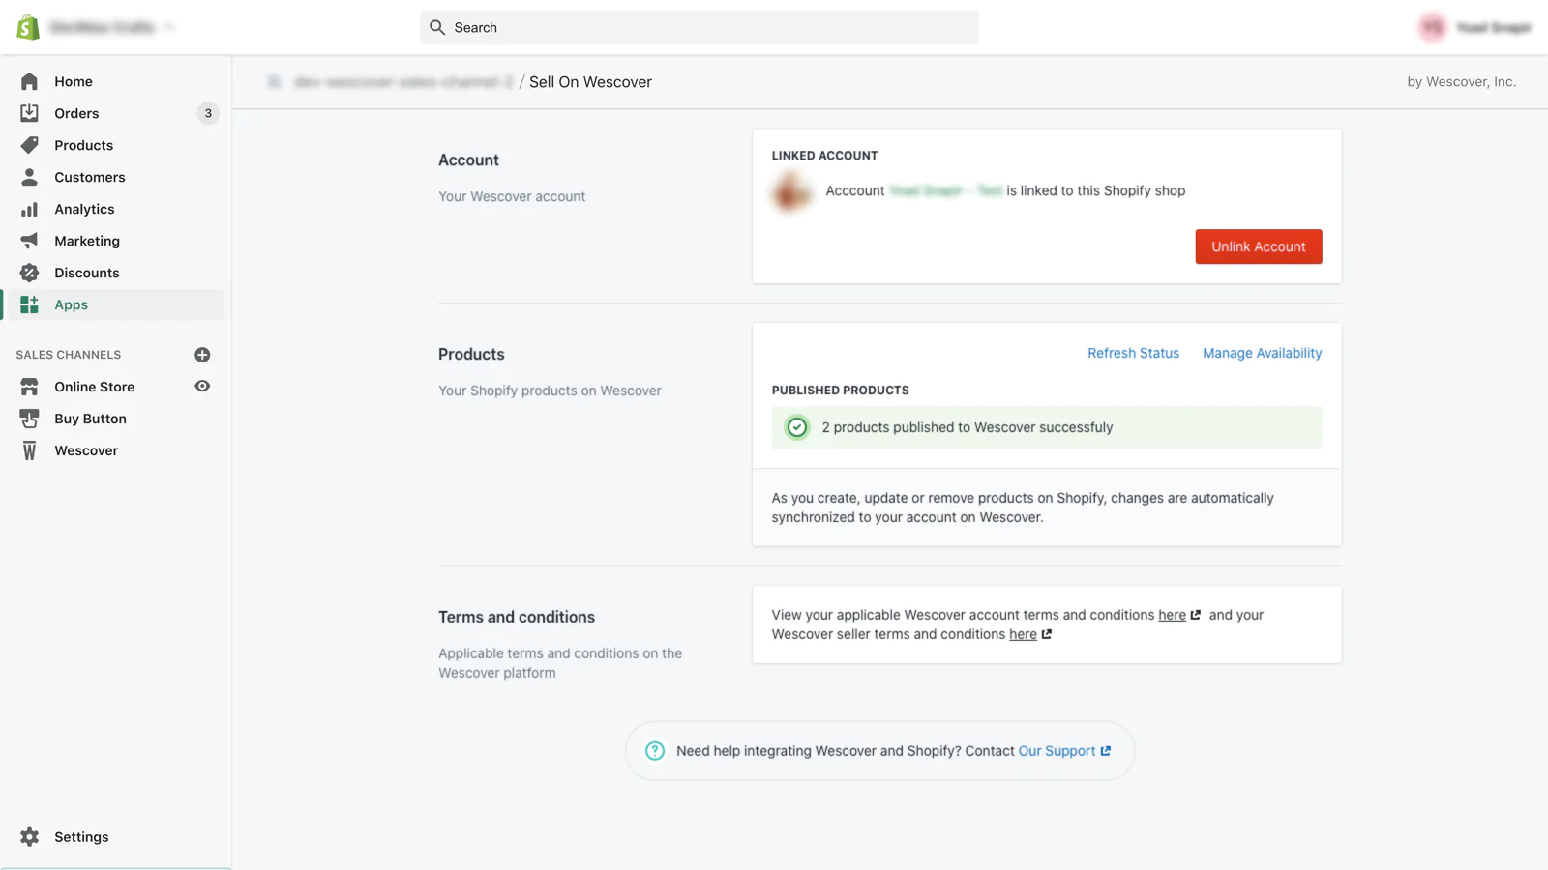Click the Our Support link

(x=1057, y=751)
